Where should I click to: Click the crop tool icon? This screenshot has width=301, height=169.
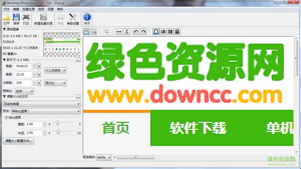pos(106,31)
